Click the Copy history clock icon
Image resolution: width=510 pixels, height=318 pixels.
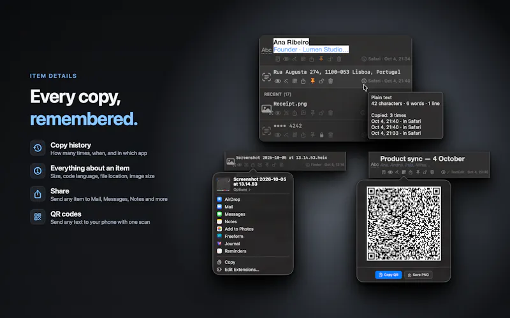pyautogui.click(x=38, y=148)
